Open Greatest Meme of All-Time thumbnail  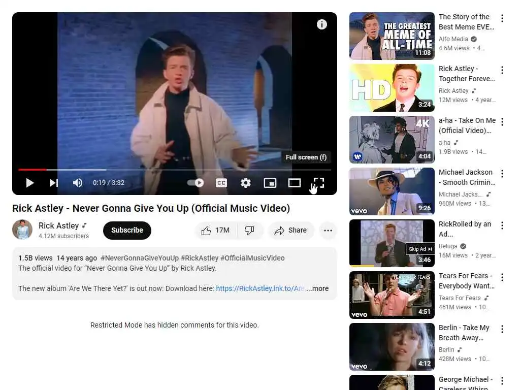pyautogui.click(x=392, y=36)
